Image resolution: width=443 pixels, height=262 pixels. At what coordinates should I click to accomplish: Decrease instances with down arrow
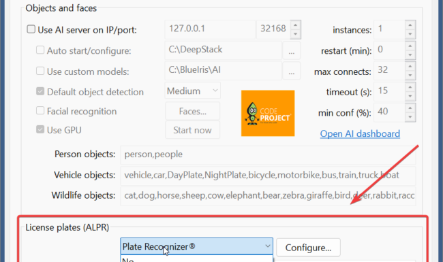click(x=410, y=34)
